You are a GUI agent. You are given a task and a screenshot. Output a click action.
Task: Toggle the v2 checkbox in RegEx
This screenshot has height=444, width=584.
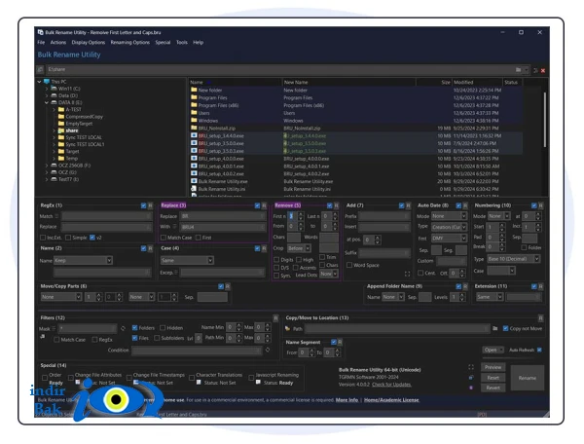[x=92, y=238]
